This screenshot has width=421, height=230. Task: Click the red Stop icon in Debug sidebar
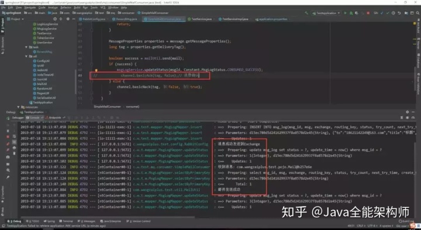[x=8, y=137]
